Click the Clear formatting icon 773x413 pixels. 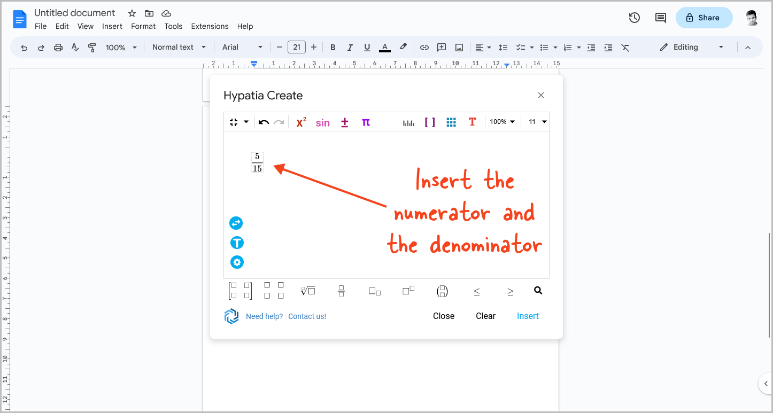625,48
